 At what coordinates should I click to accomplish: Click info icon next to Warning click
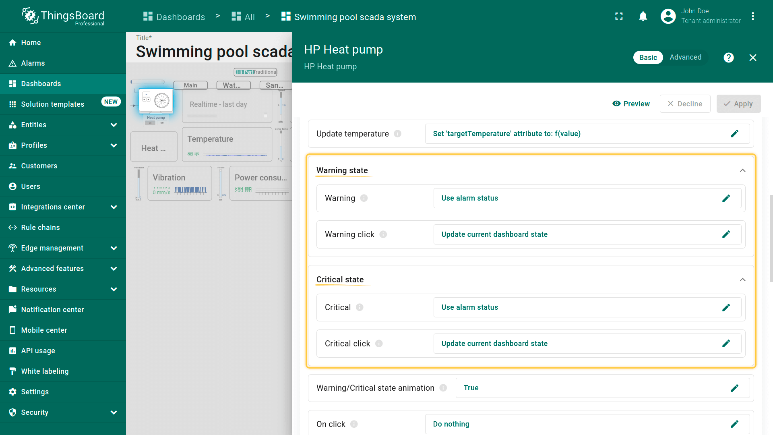383,234
